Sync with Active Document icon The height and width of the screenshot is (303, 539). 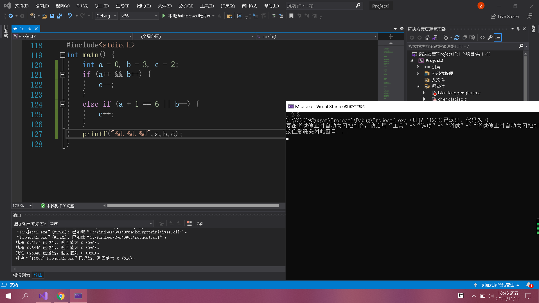click(457, 38)
